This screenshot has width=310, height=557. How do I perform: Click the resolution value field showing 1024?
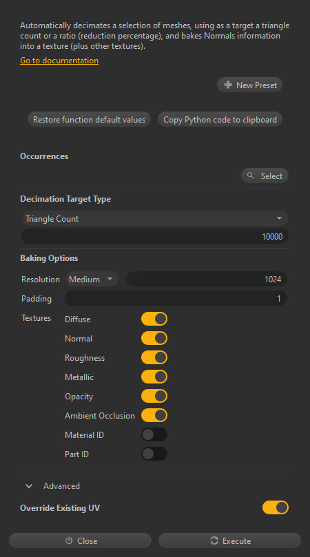coord(207,280)
